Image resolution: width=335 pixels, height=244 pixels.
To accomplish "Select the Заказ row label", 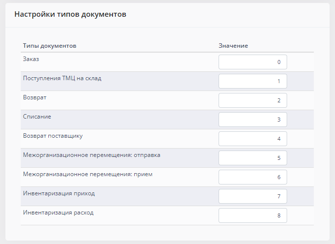I will (31, 59).
